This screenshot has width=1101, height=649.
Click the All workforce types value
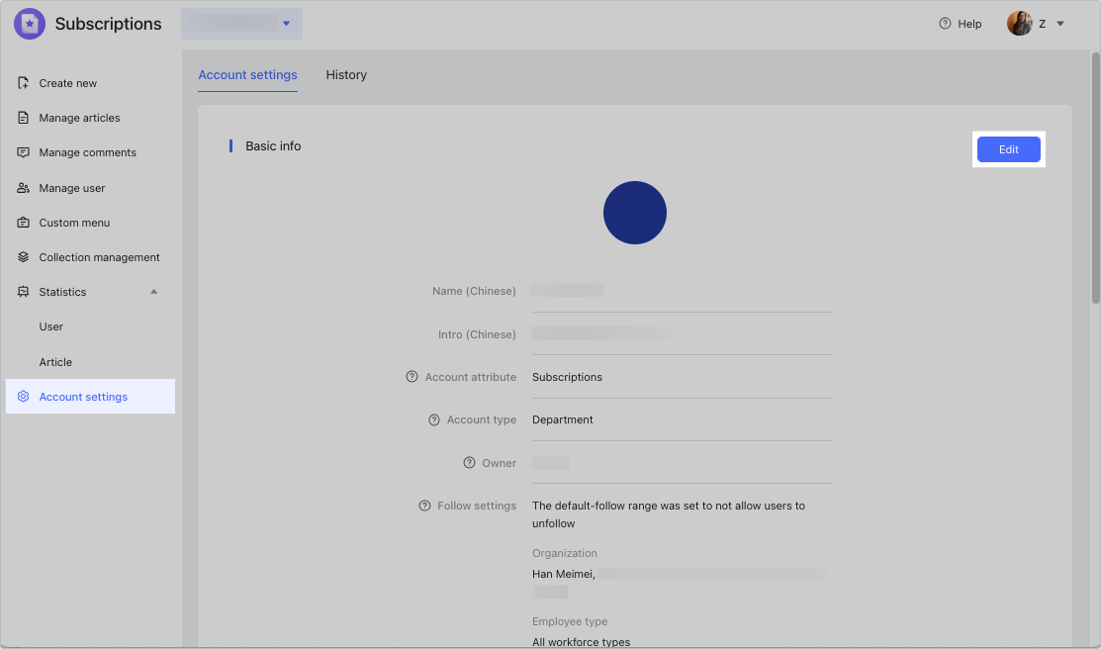(582, 642)
